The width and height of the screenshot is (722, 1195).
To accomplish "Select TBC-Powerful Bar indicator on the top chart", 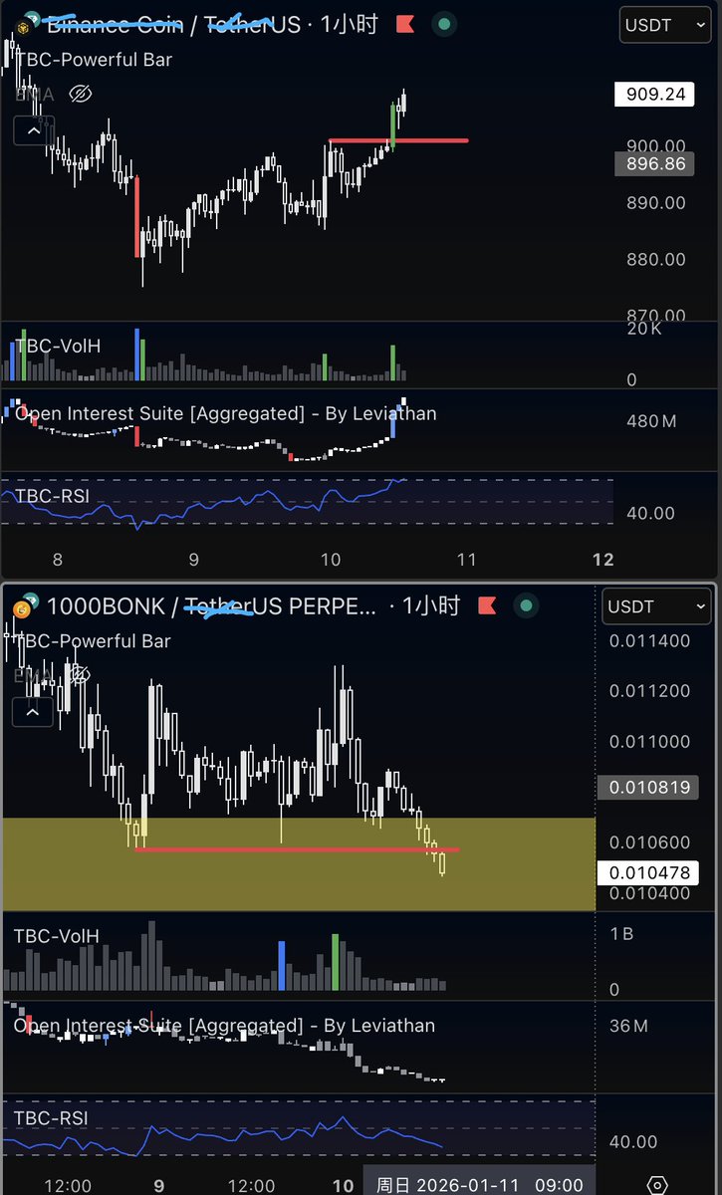I will point(94,60).
